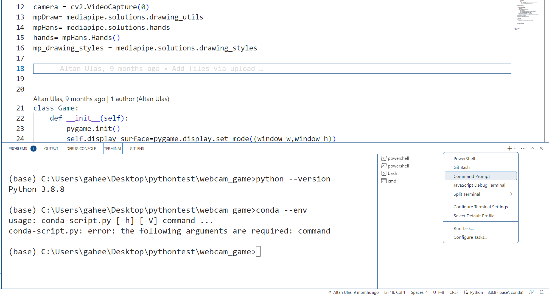The width and height of the screenshot is (549, 296).
Task: Select the cmd terminal instance
Action: tap(392, 181)
